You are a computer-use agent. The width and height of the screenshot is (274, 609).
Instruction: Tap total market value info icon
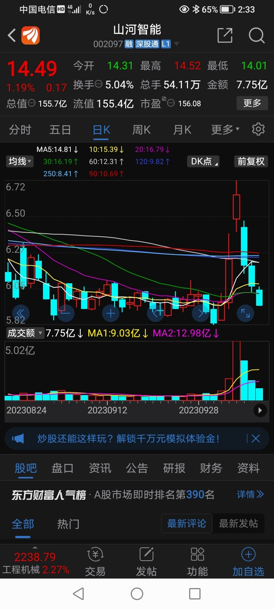pyautogui.click(x=32, y=103)
